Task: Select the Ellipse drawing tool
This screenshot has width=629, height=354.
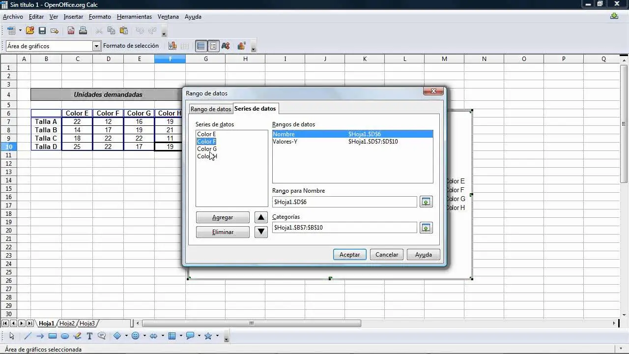Action: (64, 336)
